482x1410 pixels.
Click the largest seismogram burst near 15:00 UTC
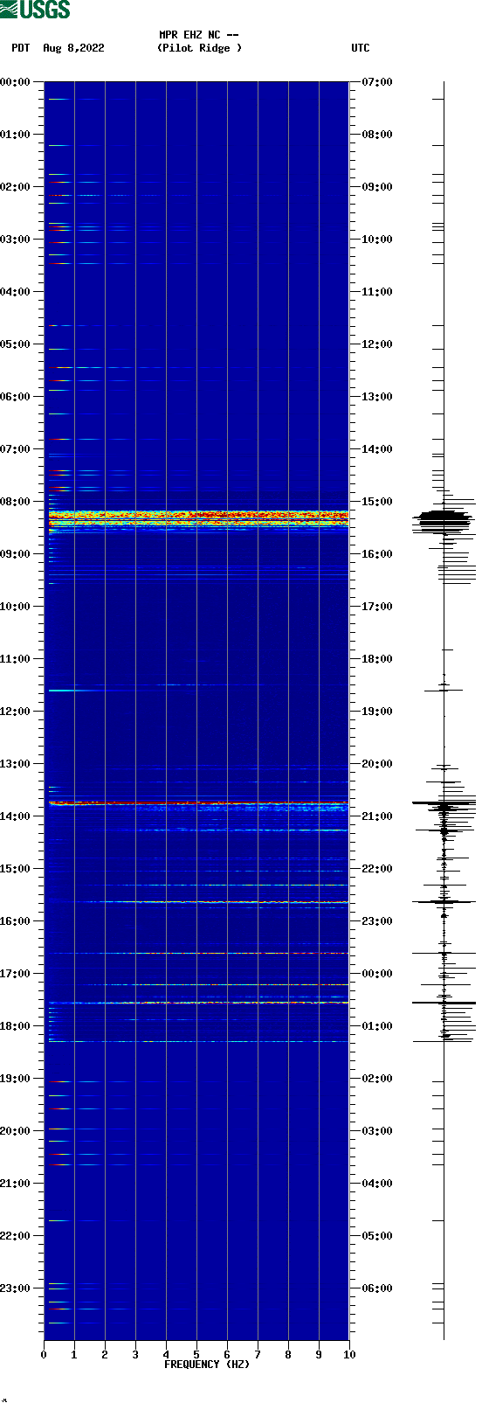(444, 519)
